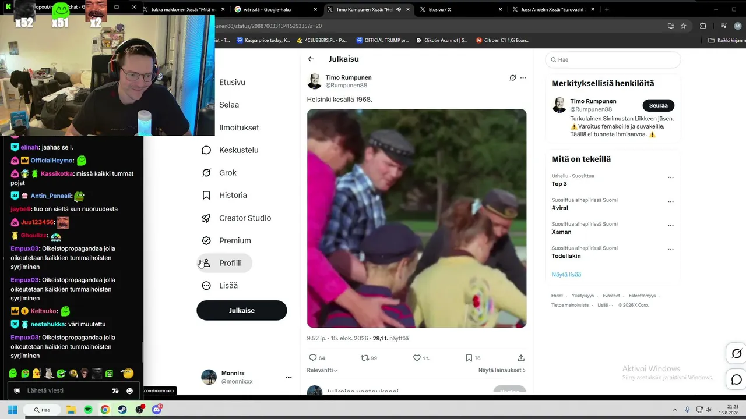Open the Windows Start menu
Image resolution: width=746 pixels, height=419 pixels.
(x=12, y=410)
